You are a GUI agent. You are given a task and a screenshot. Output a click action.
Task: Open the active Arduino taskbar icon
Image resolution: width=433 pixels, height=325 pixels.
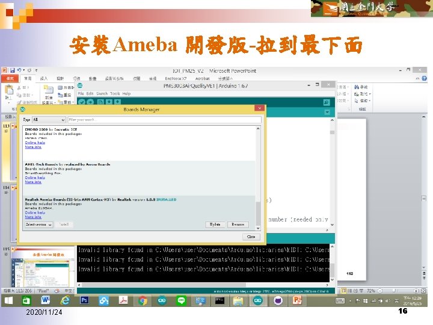pyautogui.click(x=258, y=300)
